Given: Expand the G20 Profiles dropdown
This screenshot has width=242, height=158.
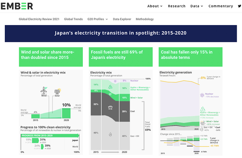Looking at the screenshot, I should 97,19.
